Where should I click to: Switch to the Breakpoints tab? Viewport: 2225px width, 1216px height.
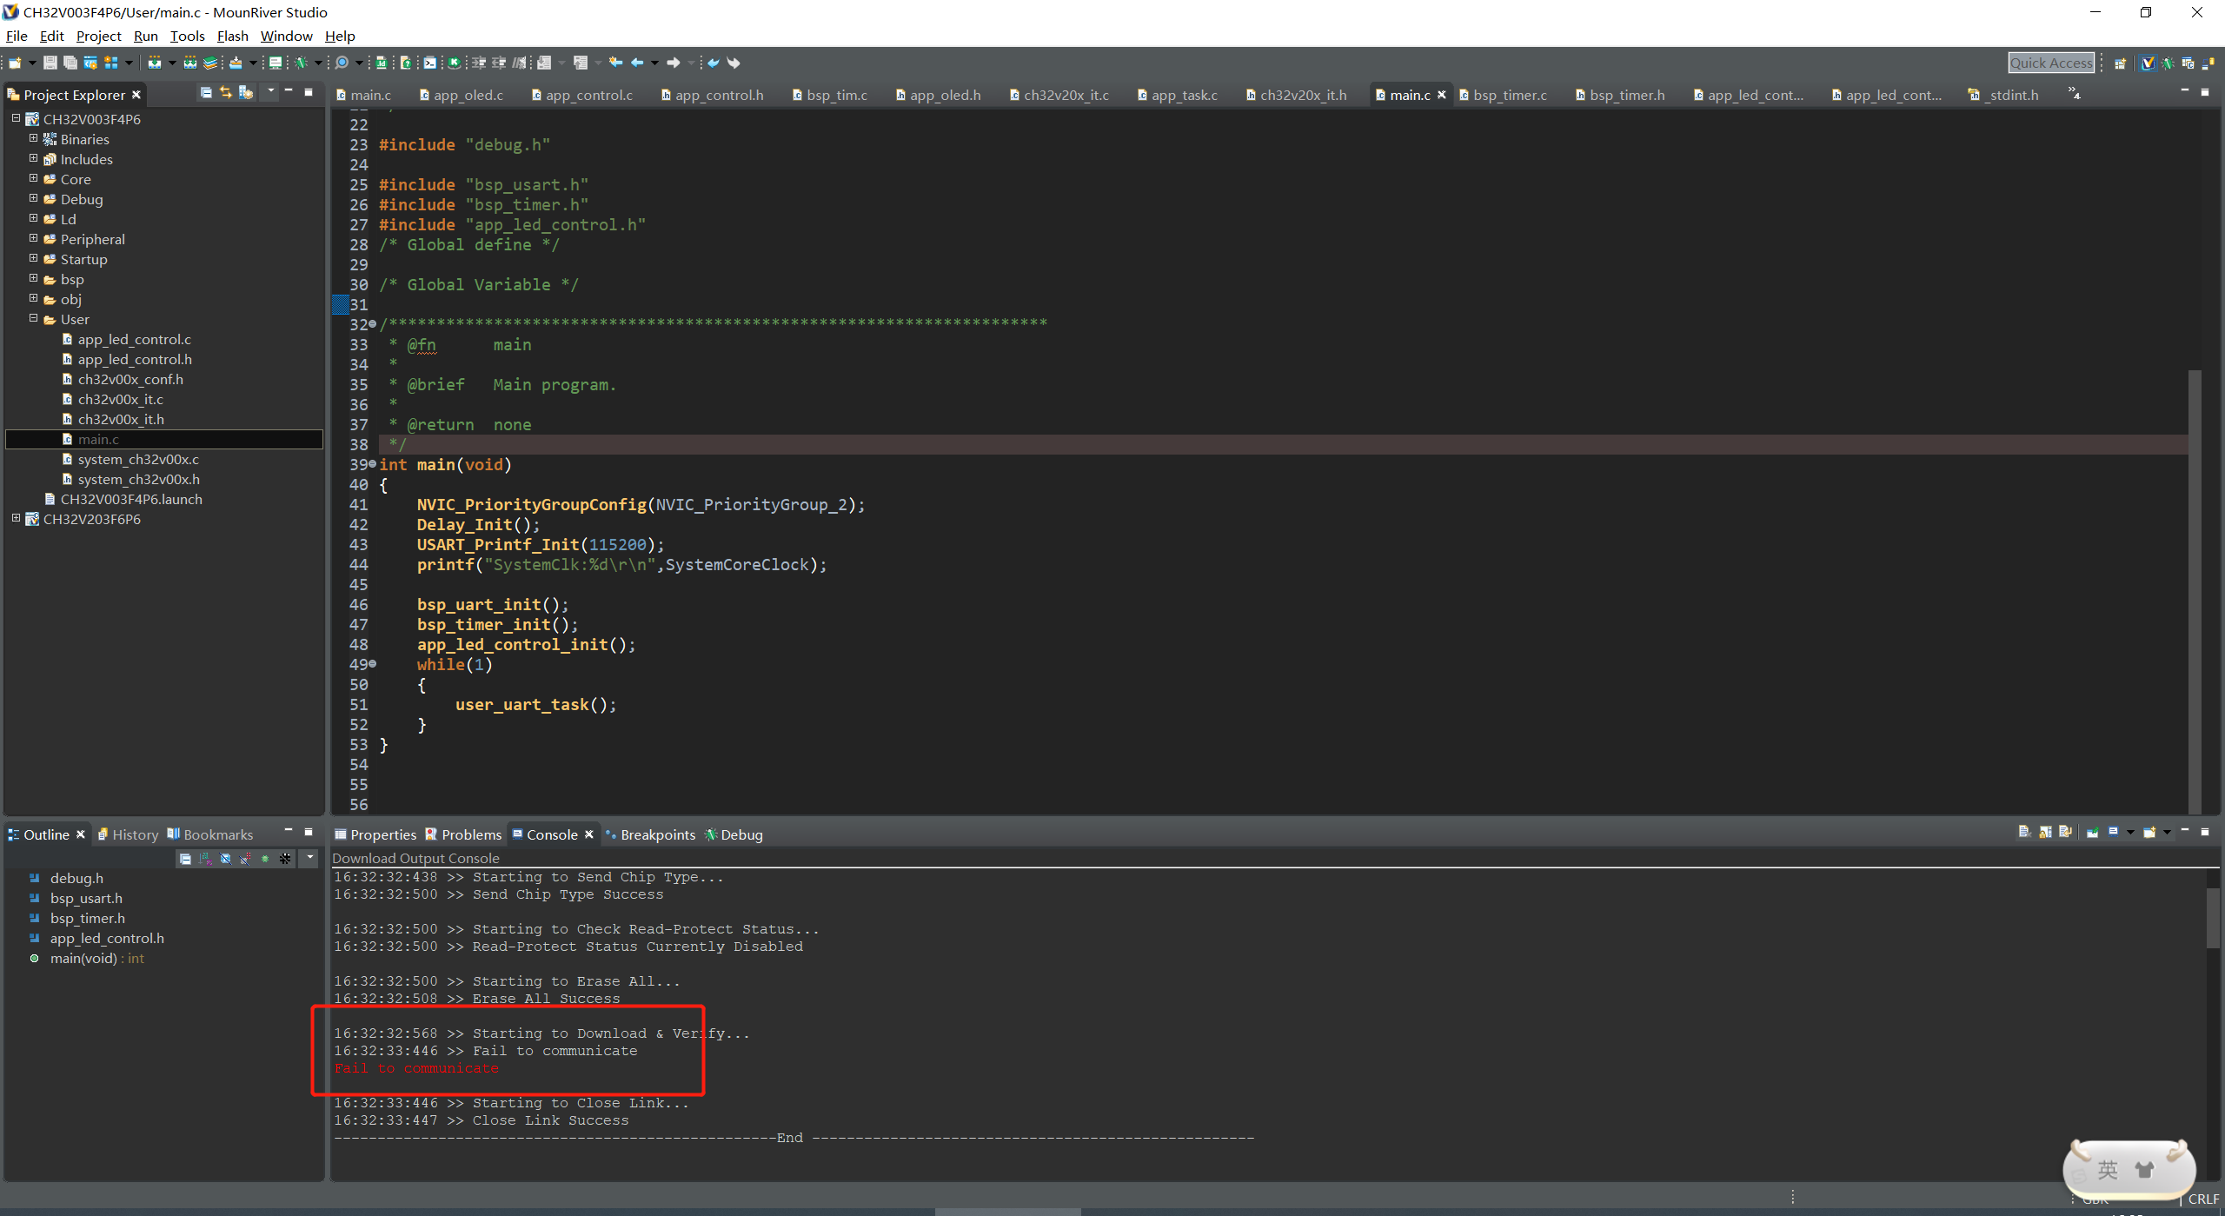click(x=650, y=834)
